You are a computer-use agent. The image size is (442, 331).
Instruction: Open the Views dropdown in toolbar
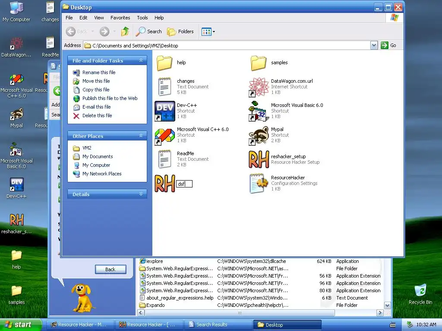[208, 31]
